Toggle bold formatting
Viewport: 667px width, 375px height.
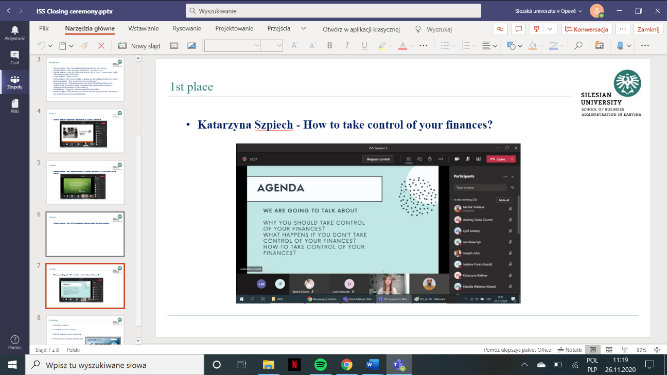click(x=330, y=46)
